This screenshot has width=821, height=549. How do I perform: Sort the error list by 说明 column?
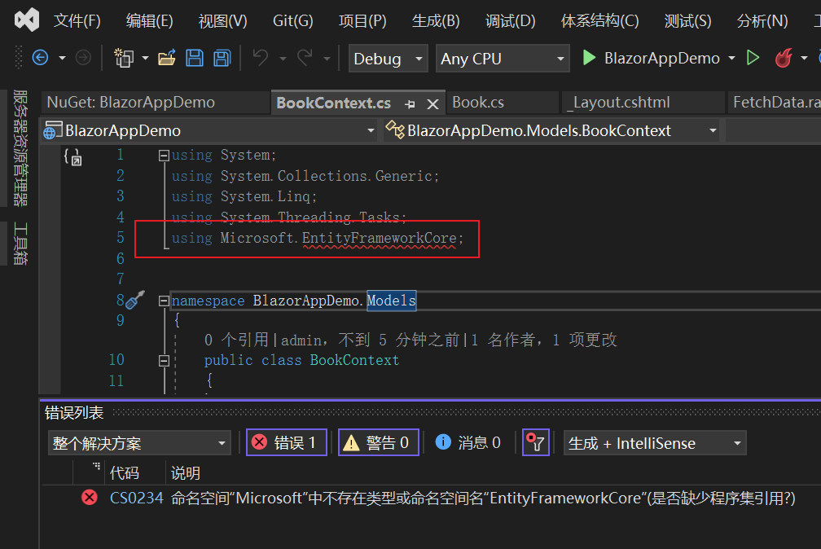(x=186, y=473)
